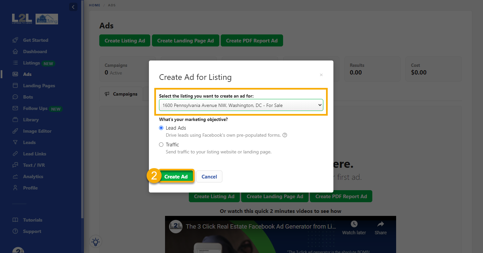Select the Lead Ads radio button
The height and width of the screenshot is (253, 483).
coord(161,128)
